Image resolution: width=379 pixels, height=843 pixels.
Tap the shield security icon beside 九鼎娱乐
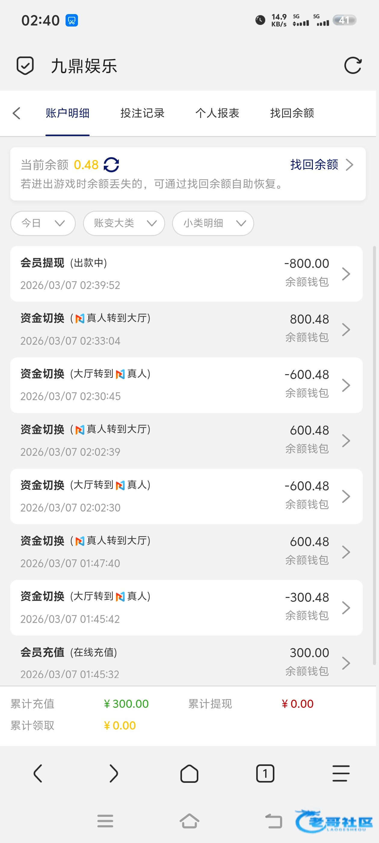click(x=25, y=66)
